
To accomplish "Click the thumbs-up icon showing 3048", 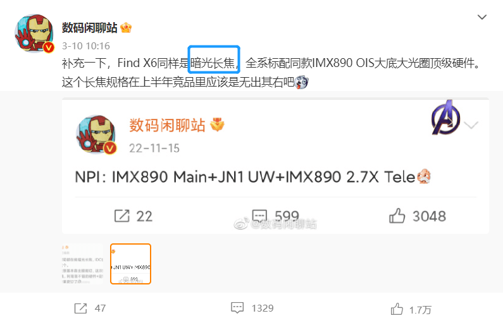I will [397, 216].
